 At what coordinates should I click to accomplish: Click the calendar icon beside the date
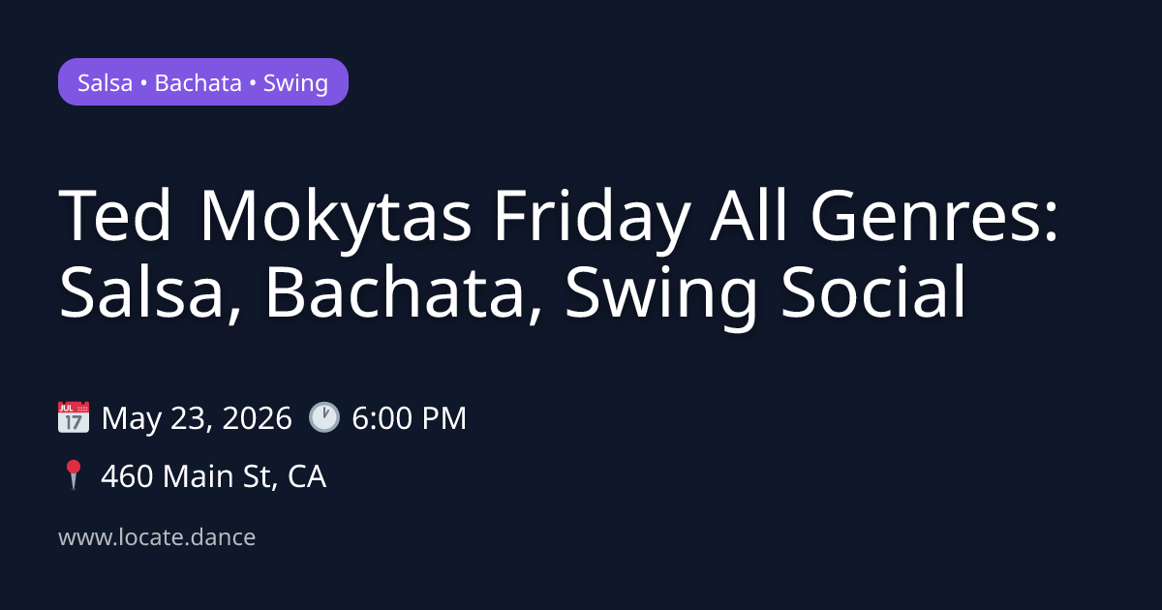pyautogui.click(x=74, y=418)
